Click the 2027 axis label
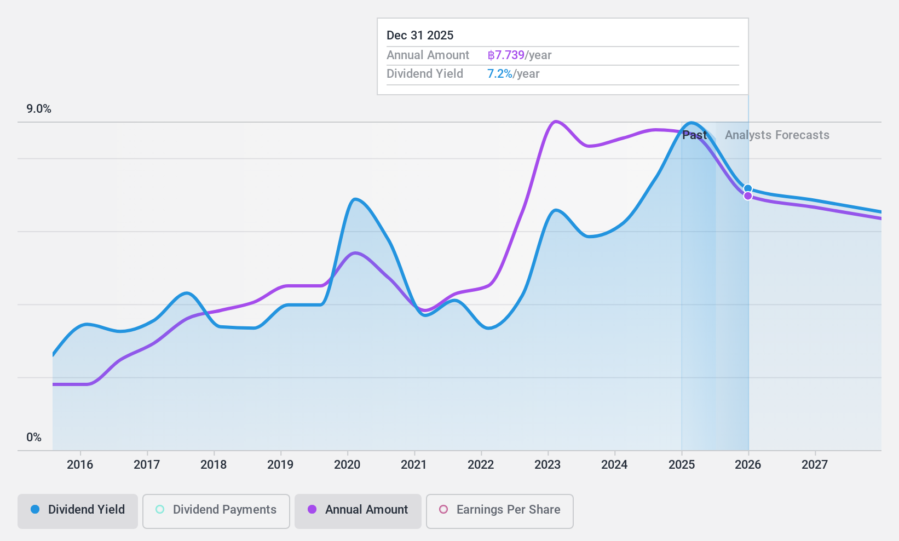The height and width of the screenshot is (541, 899). pos(815,465)
